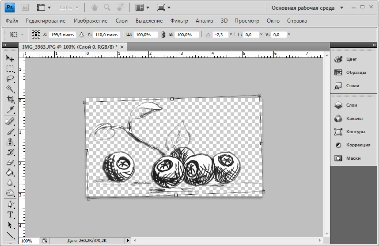The image size is (379, 246).
Task: Open the Стили panel
Action: click(x=353, y=86)
